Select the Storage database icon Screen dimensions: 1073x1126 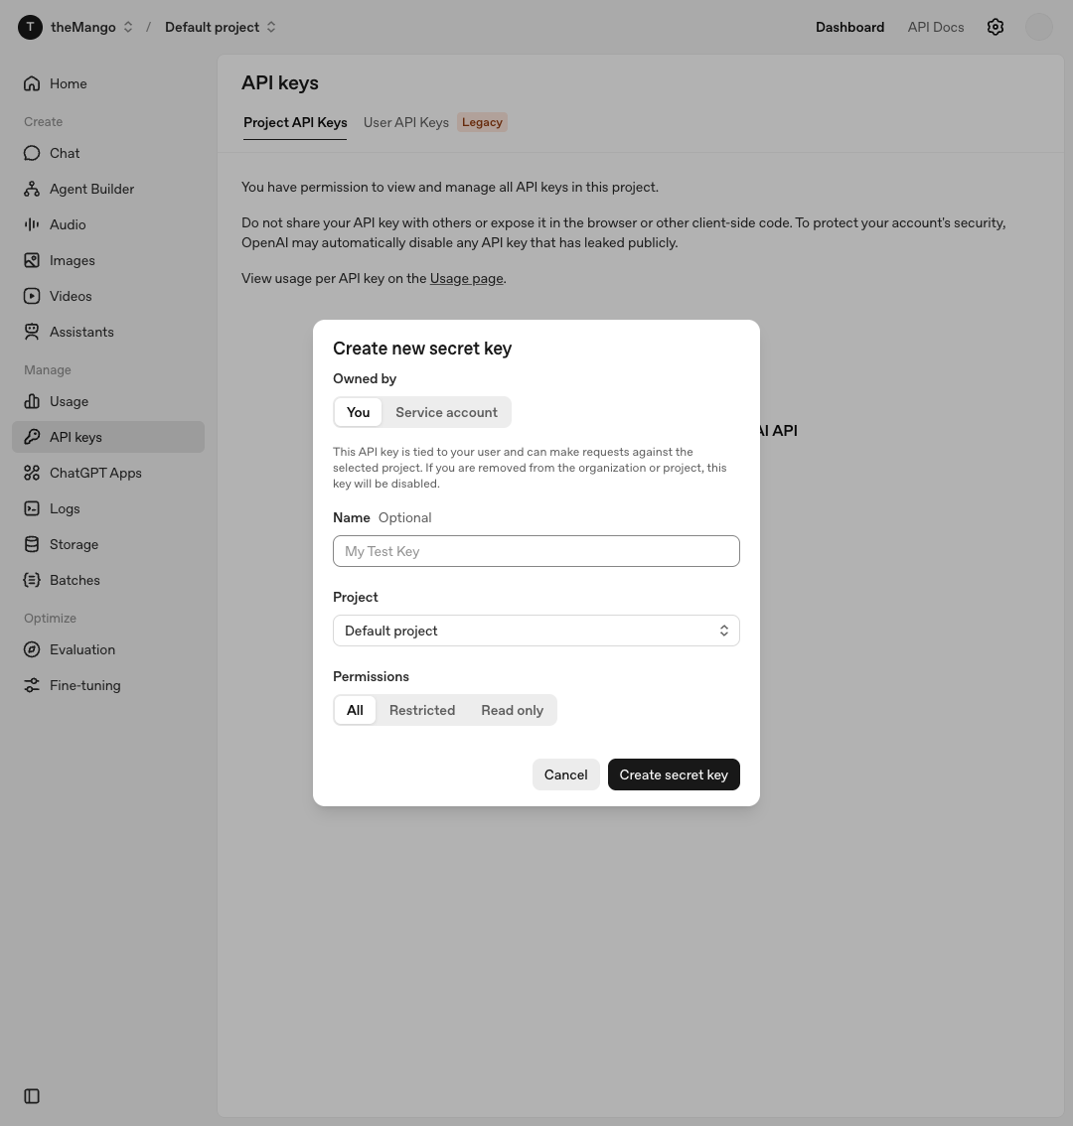[x=32, y=544]
